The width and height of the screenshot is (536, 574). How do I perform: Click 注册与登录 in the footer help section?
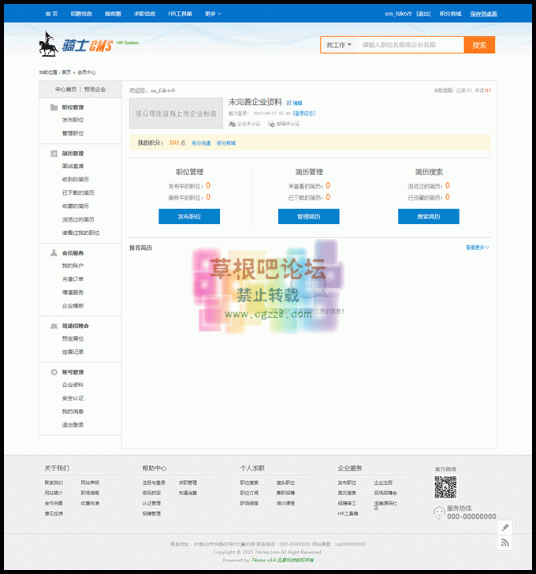[154, 483]
